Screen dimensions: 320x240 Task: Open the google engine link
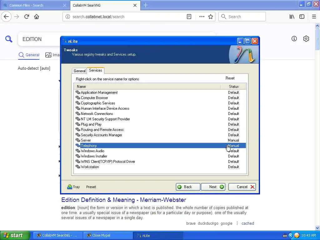click(x=226, y=223)
